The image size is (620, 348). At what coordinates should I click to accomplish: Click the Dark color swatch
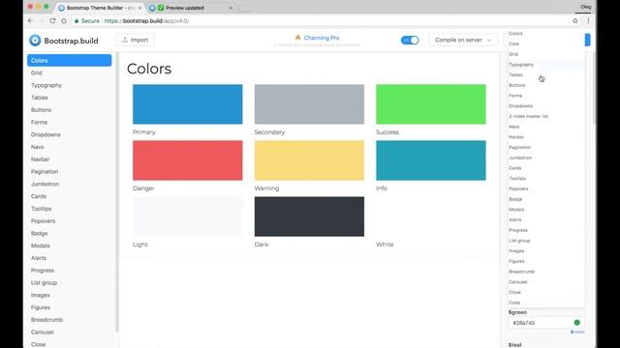coord(309,217)
